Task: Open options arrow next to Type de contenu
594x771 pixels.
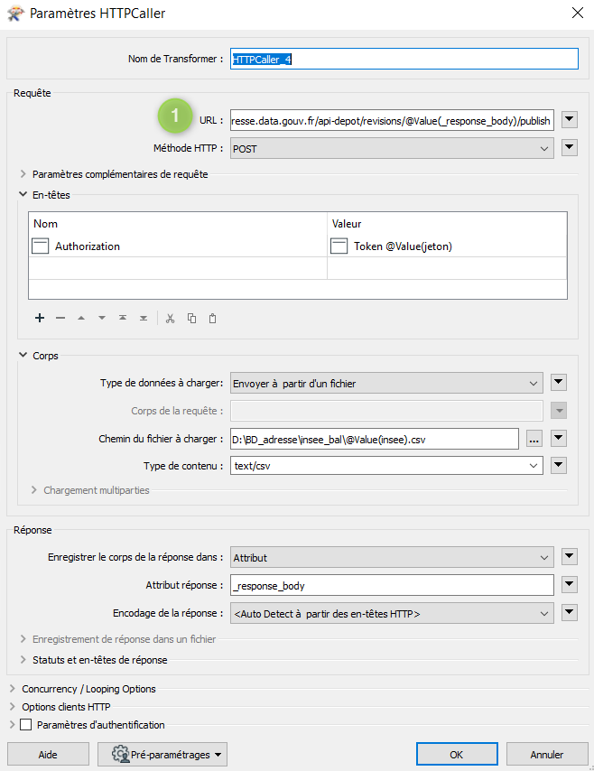Action: [559, 465]
